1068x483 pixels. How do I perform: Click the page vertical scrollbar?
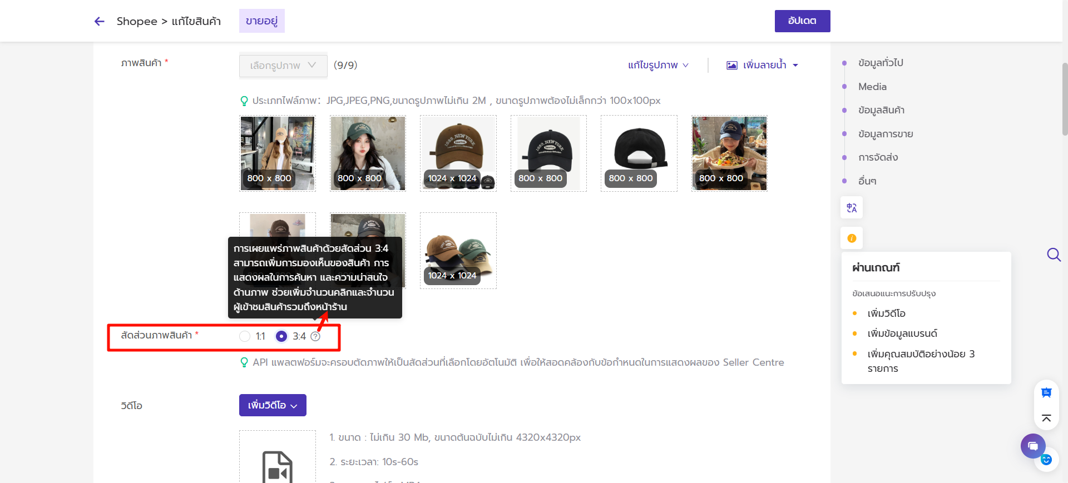click(x=1065, y=99)
